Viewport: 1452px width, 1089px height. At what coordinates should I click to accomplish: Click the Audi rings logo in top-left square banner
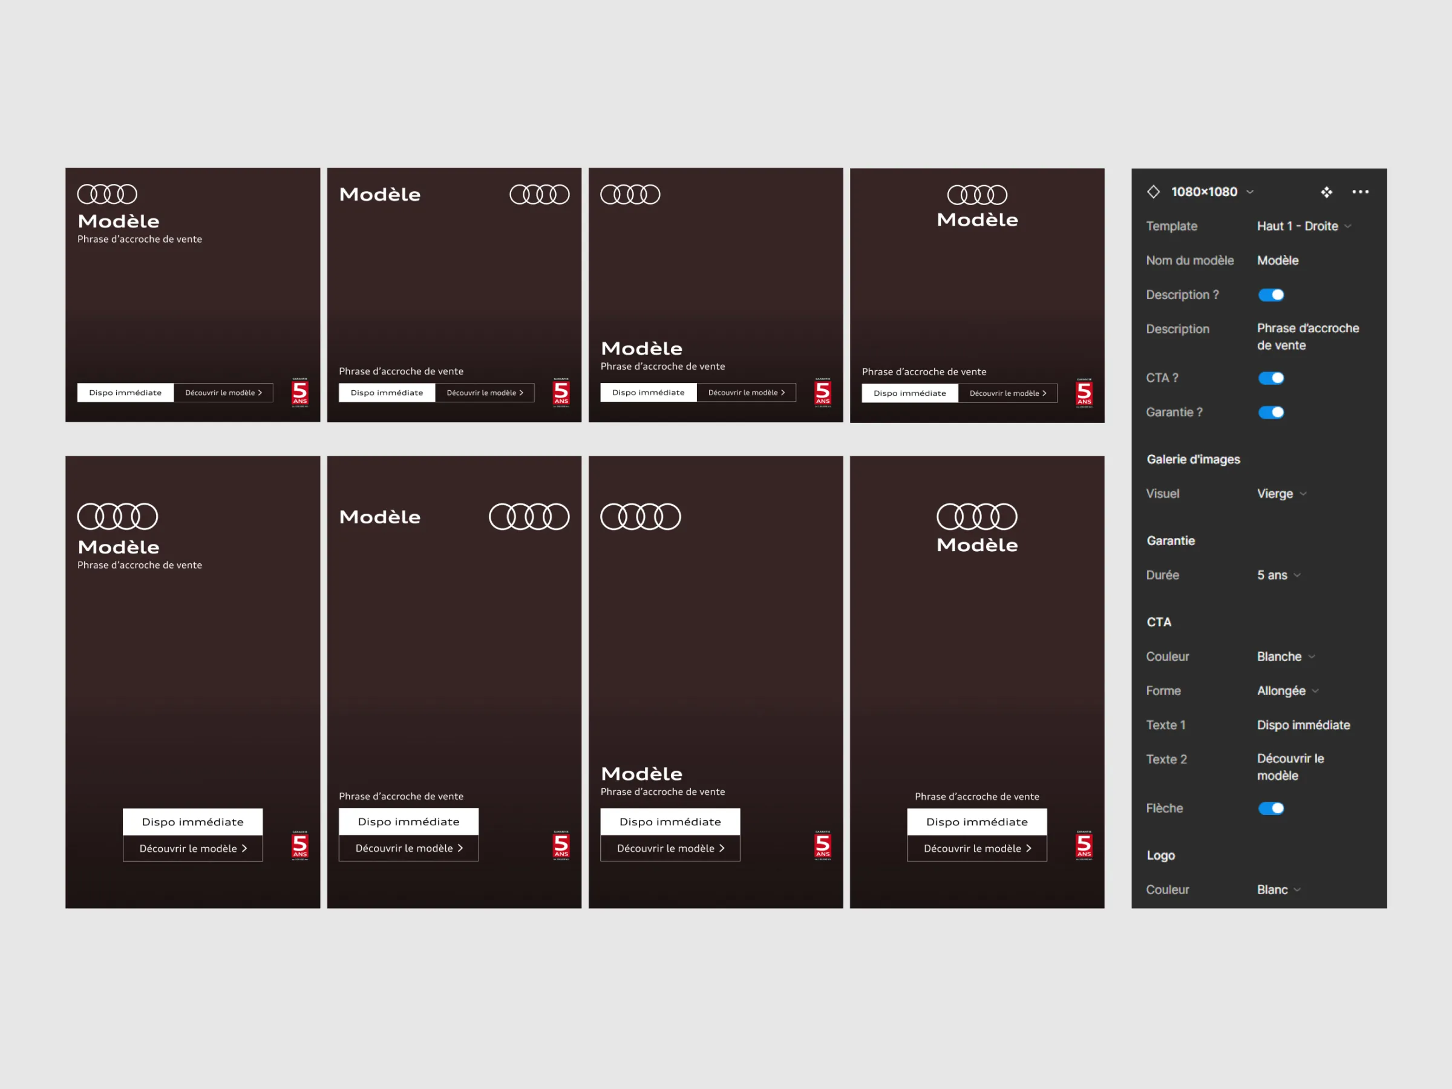[x=107, y=194]
